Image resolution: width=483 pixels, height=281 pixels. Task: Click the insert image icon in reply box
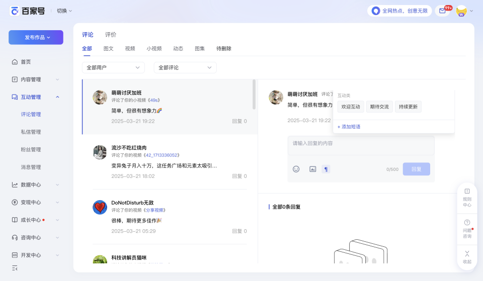312,169
